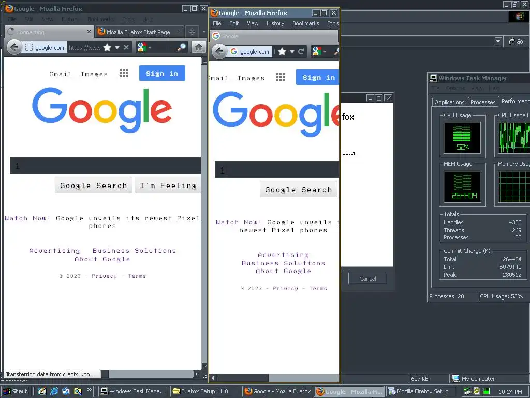This screenshot has width=530, height=398.
Task: Reload the page in front Firefox
Action: pyautogui.click(x=301, y=51)
